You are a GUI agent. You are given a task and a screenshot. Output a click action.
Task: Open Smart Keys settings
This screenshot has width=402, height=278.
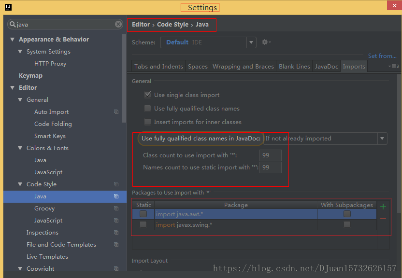[x=50, y=136]
